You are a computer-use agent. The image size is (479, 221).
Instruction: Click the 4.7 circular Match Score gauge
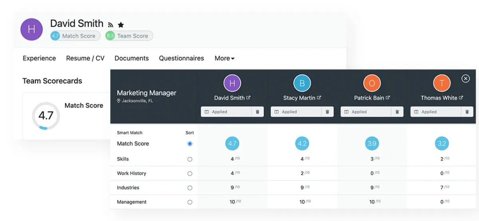click(x=46, y=116)
